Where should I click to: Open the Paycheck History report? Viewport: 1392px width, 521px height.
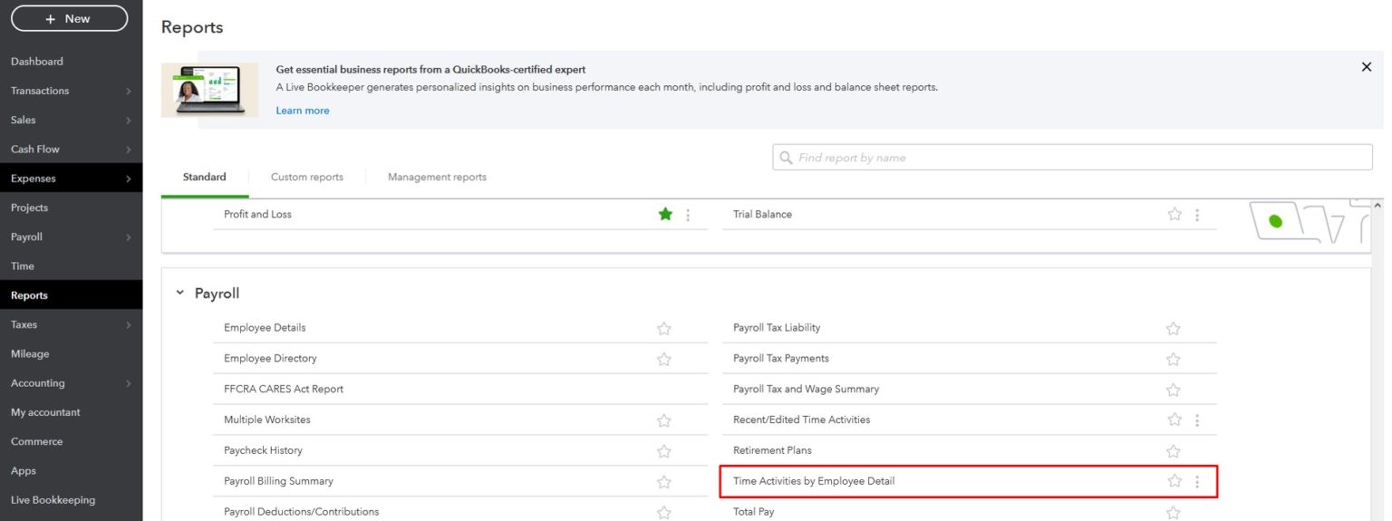263,450
